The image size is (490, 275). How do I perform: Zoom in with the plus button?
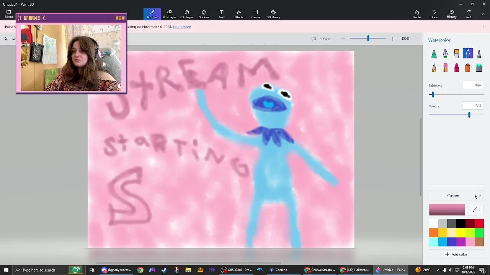392,39
